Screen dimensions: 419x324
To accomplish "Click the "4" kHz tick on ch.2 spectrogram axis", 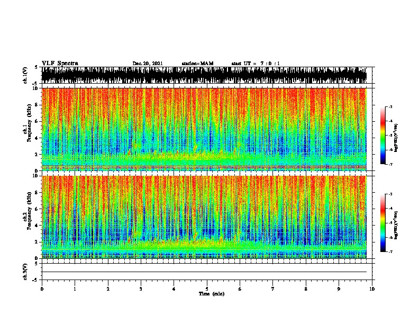I will 38,226.
